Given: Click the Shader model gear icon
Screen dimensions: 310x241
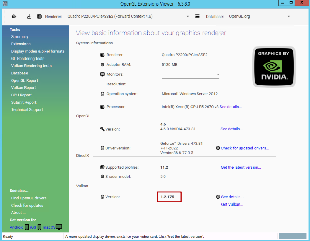Looking at the screenshot, I should [102, 176].
